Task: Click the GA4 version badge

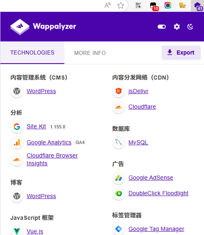Action: 80,142
